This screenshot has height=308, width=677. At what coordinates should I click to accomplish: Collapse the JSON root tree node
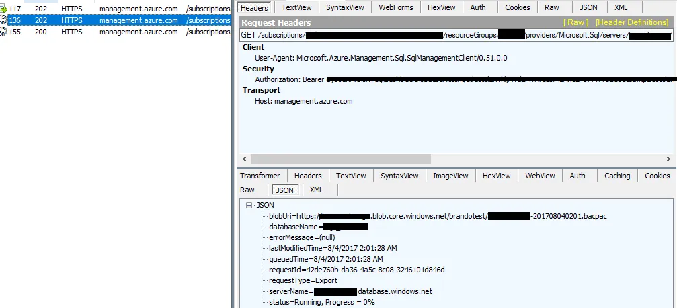point(249,206)
